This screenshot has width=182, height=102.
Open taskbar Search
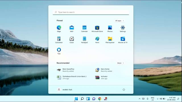pos(82,99)
